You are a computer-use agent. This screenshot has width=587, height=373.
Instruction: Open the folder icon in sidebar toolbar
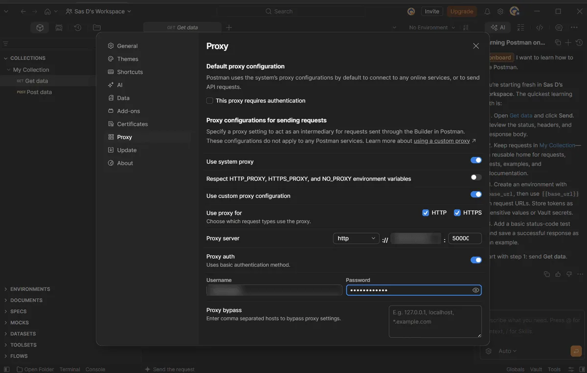(x=96, y=28)
